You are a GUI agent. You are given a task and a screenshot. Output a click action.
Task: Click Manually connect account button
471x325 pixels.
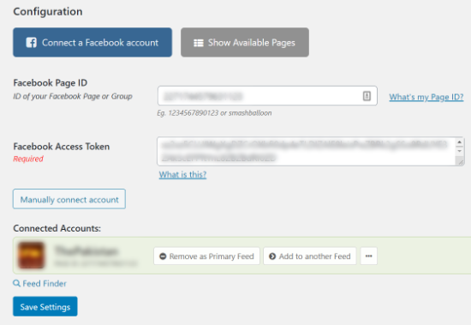coord(69,199)
